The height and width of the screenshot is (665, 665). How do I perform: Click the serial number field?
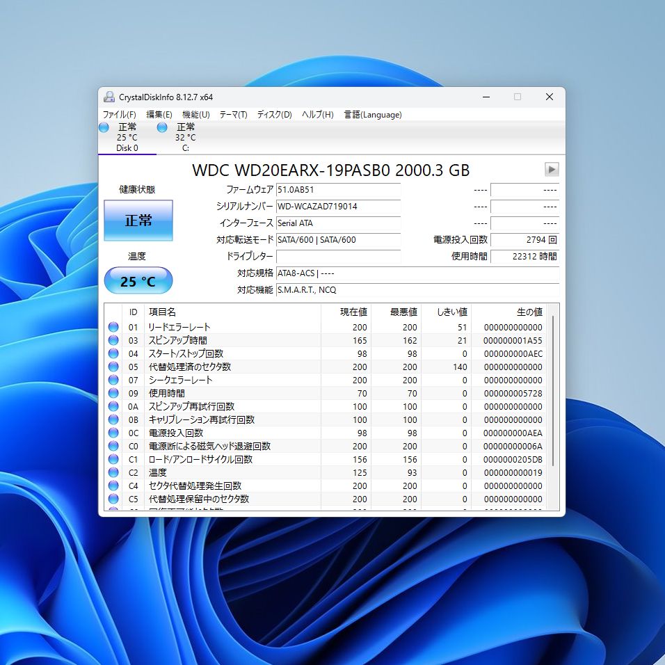point(339,207)
